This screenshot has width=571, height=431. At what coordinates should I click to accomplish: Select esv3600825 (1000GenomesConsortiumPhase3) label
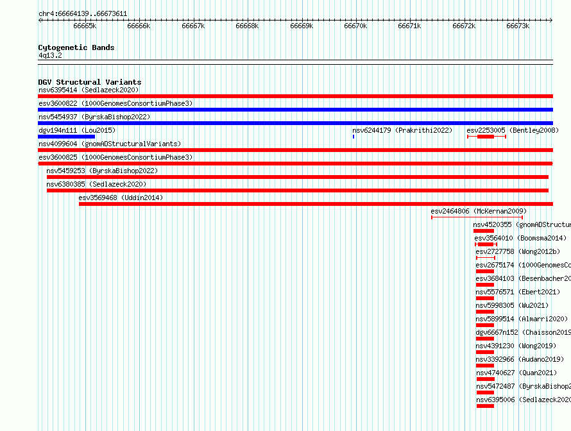pos(115,157)
